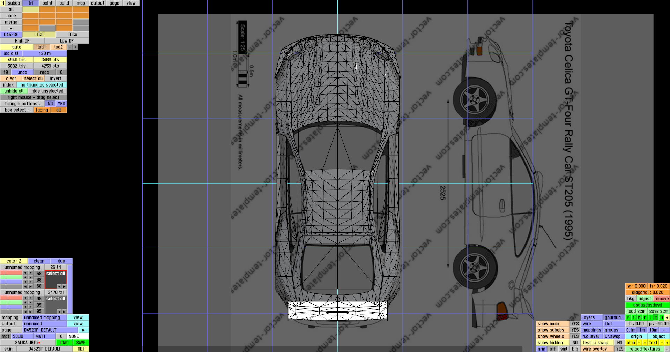Set box select to facing

pos(42,110)
